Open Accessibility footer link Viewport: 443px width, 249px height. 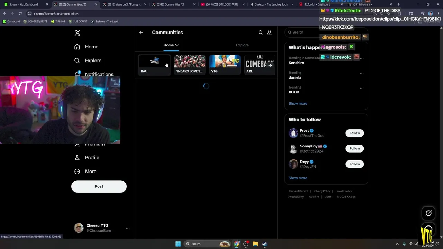tap(296, 197)
